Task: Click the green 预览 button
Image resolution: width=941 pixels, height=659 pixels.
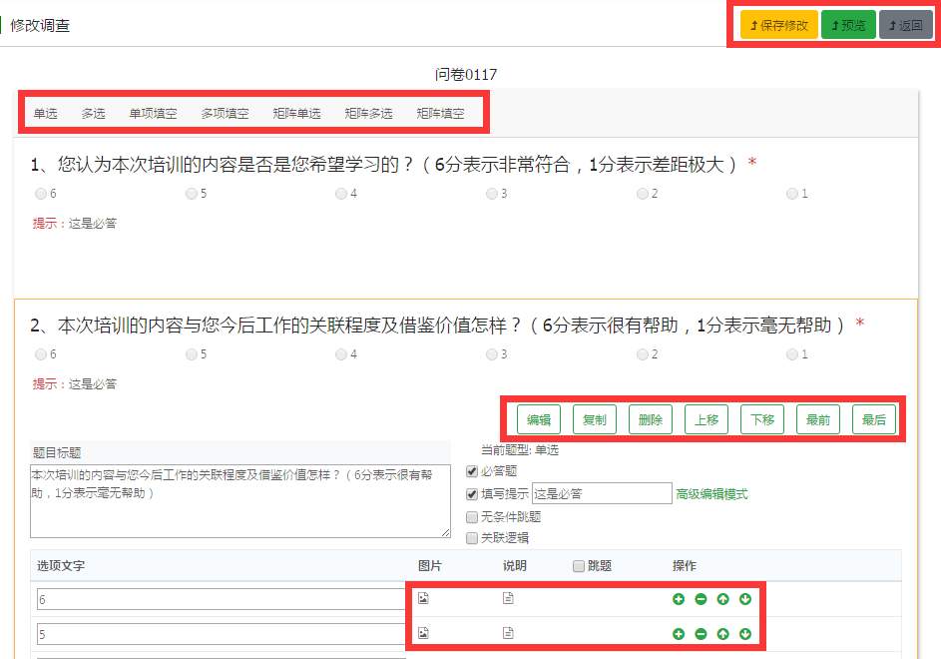Action: pyautogui.click(x=848, y=25)
